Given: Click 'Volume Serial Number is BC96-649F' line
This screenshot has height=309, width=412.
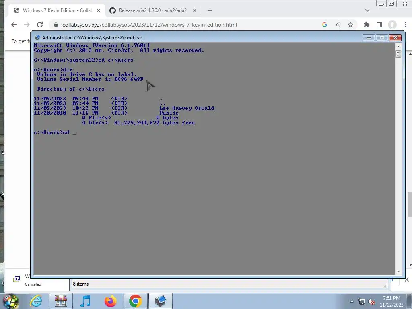Looking at the screenshot, I should point(91,79).
